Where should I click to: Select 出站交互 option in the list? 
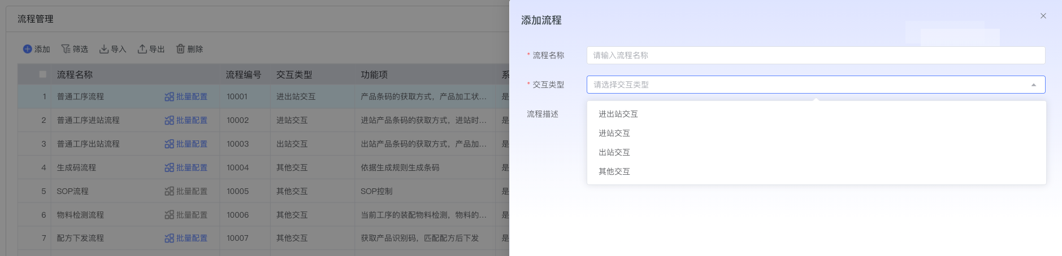click(614, 152)
